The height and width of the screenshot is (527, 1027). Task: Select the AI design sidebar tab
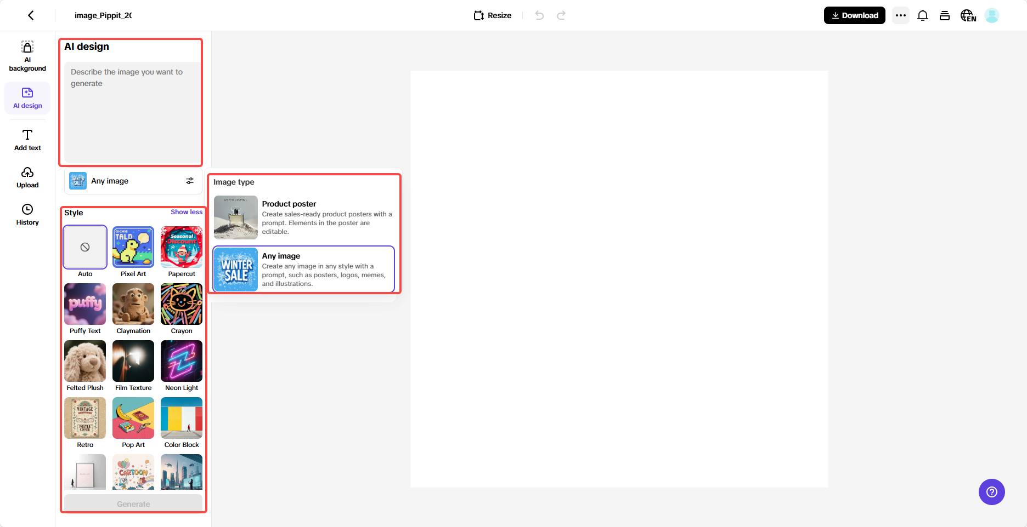tap(27, 98)
